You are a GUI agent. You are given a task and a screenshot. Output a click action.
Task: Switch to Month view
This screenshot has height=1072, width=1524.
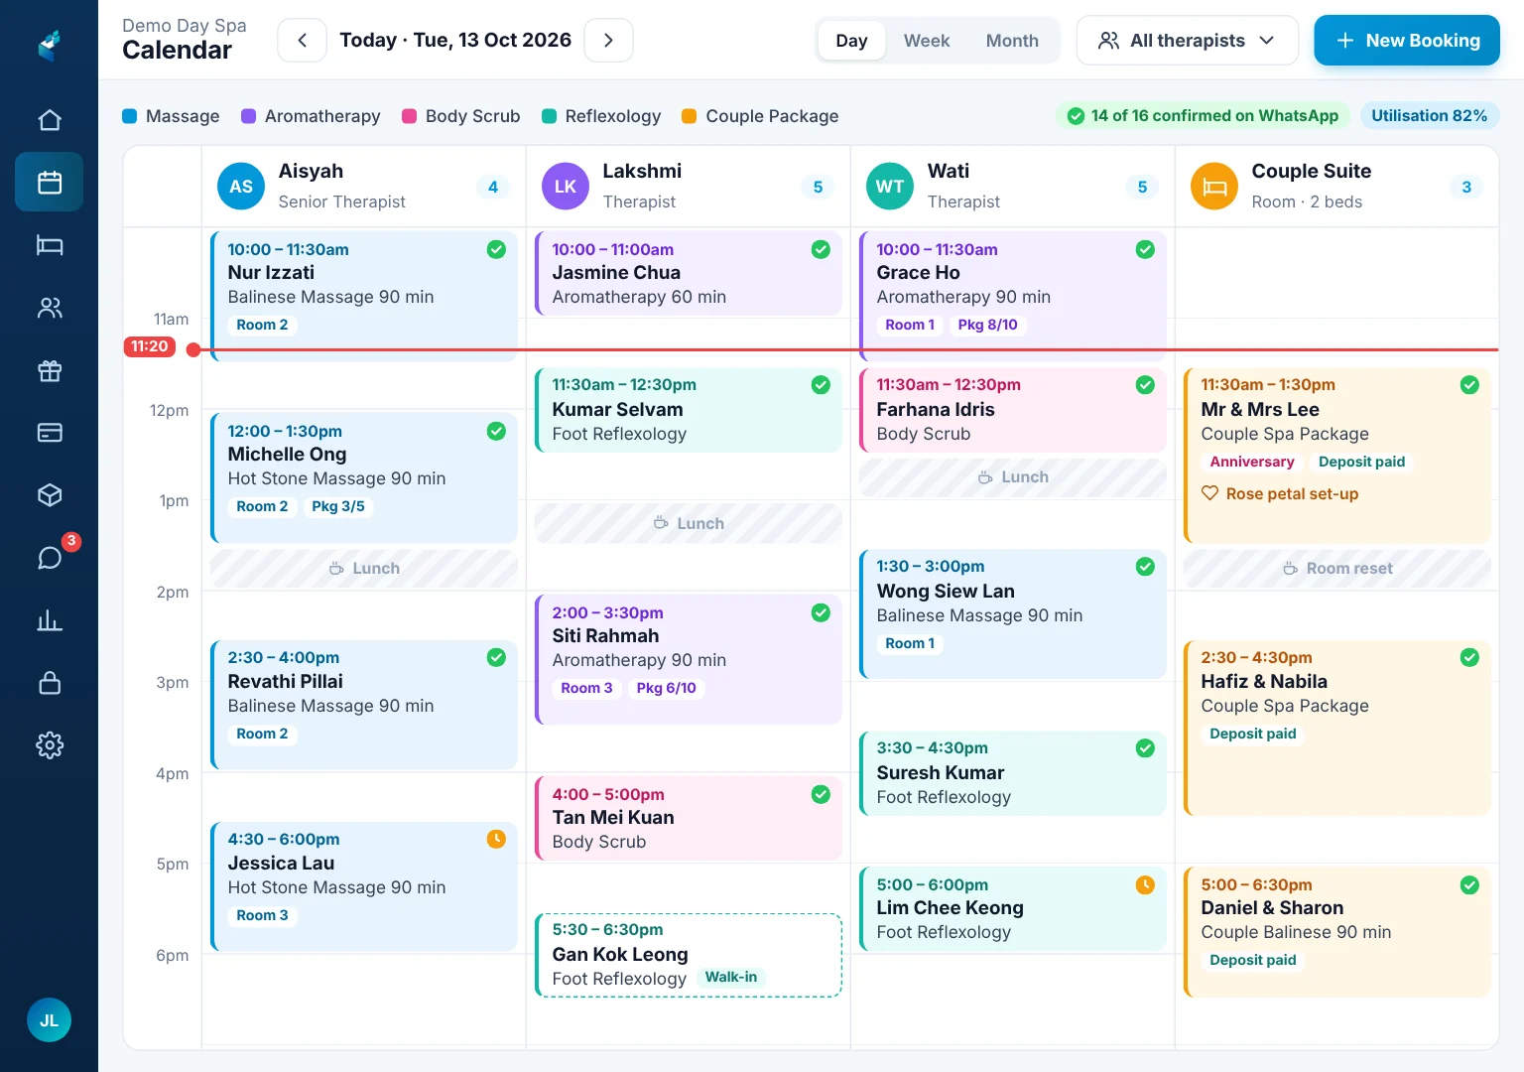[1012, 41]
